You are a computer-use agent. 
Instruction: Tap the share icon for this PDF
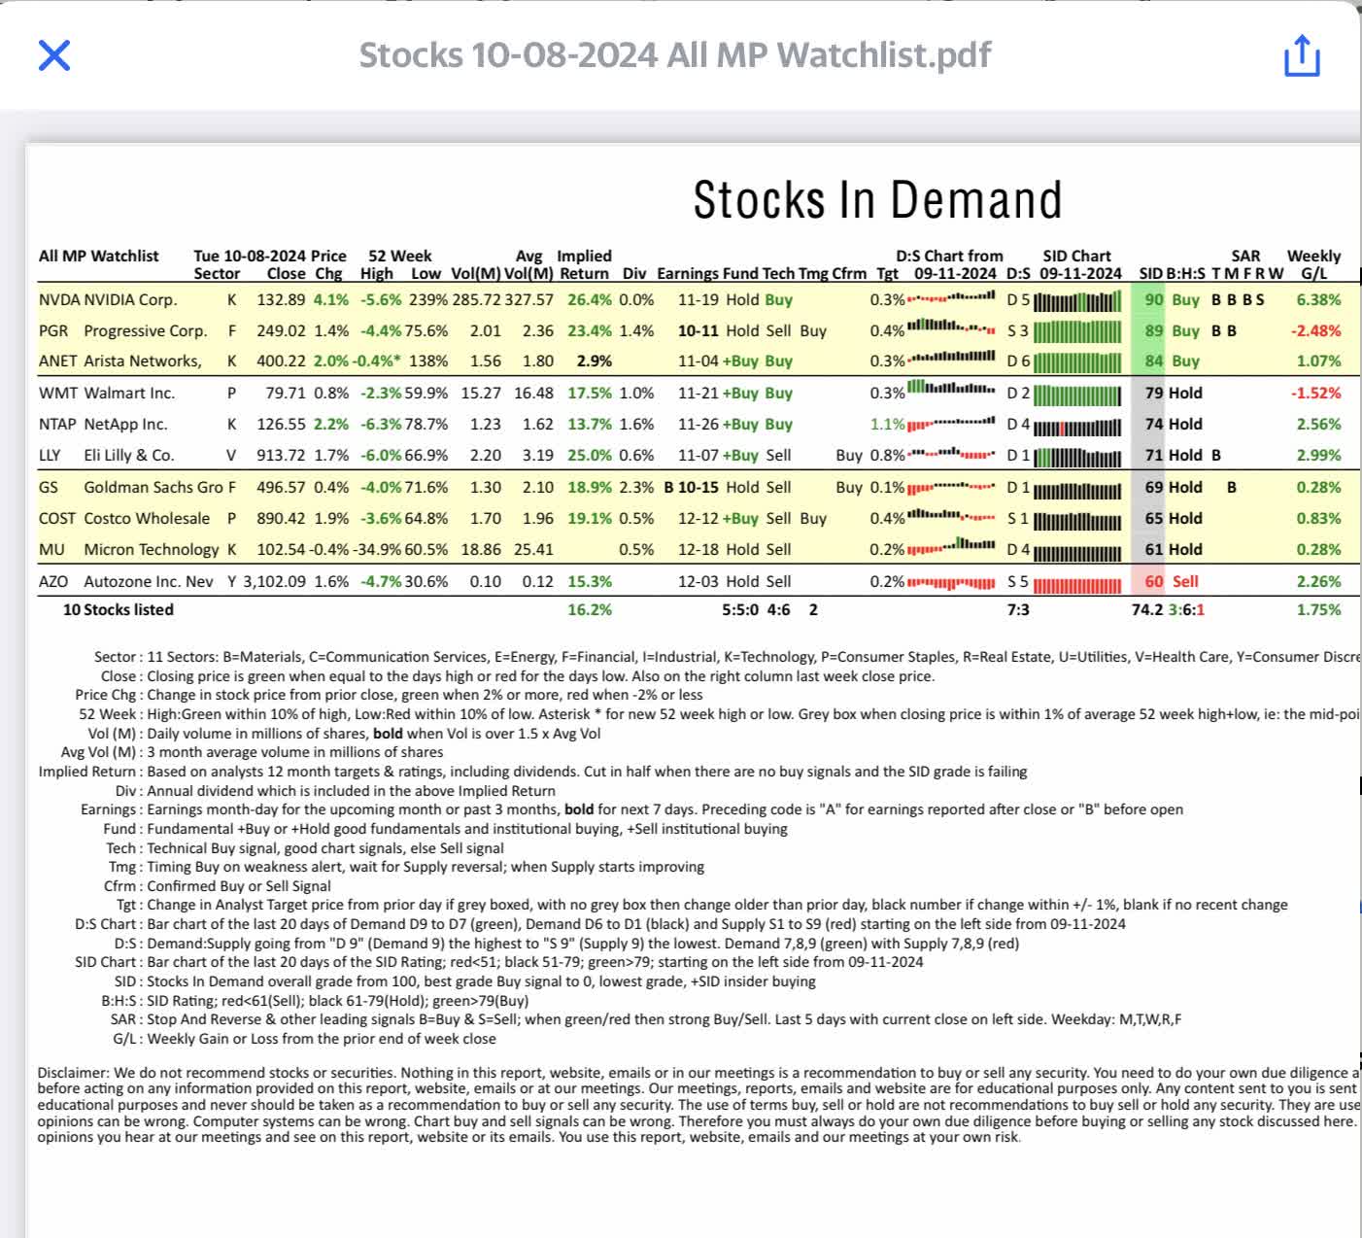coord(1302,54)
